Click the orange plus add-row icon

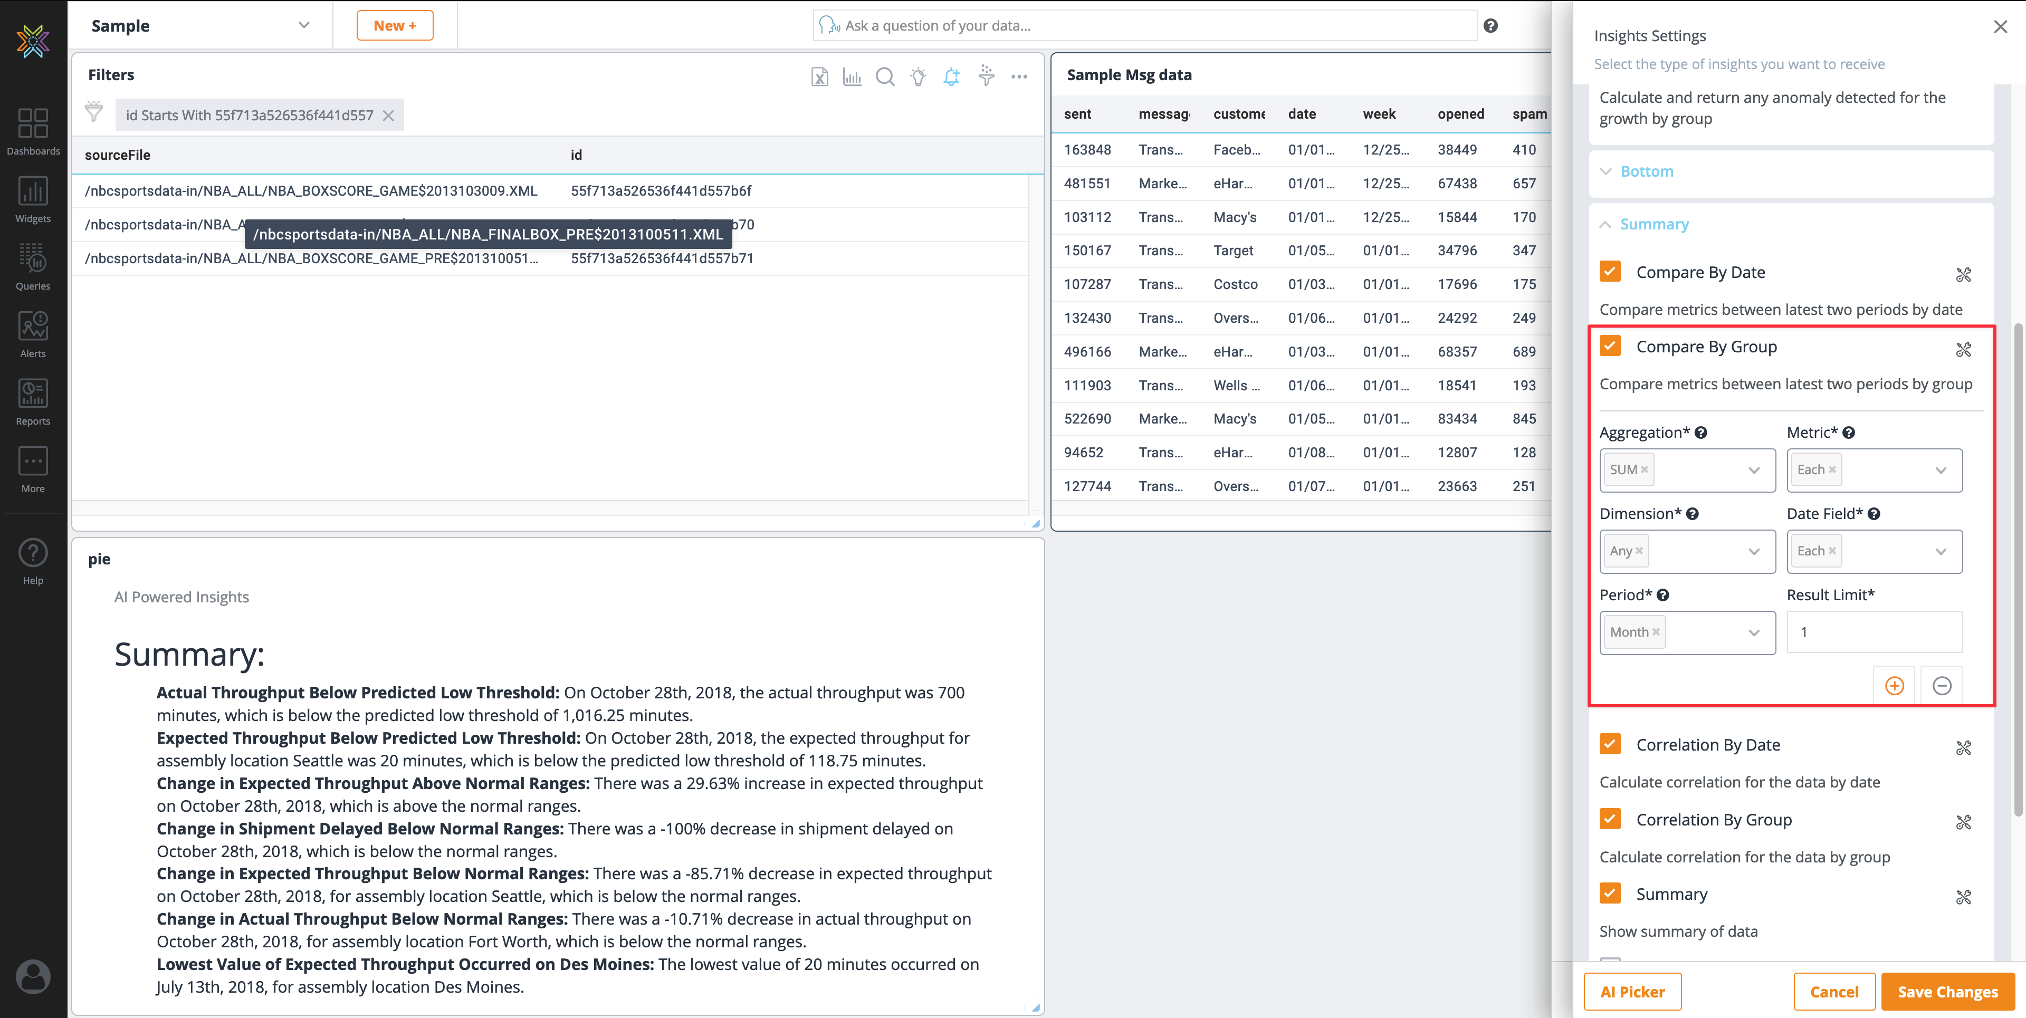point(1894,686)
